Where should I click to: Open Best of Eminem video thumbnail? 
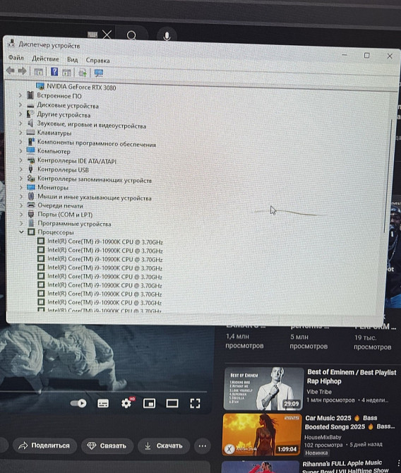click(x=263, y=388)
